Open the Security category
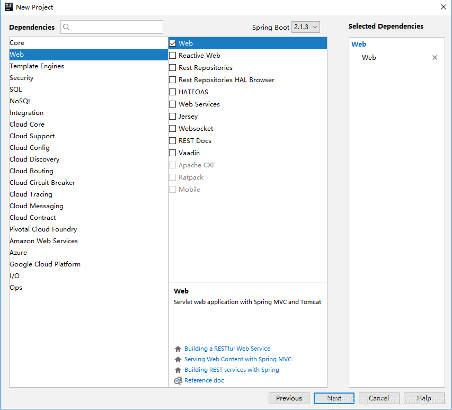Screen dimensions: 452x410 [88, 78]
